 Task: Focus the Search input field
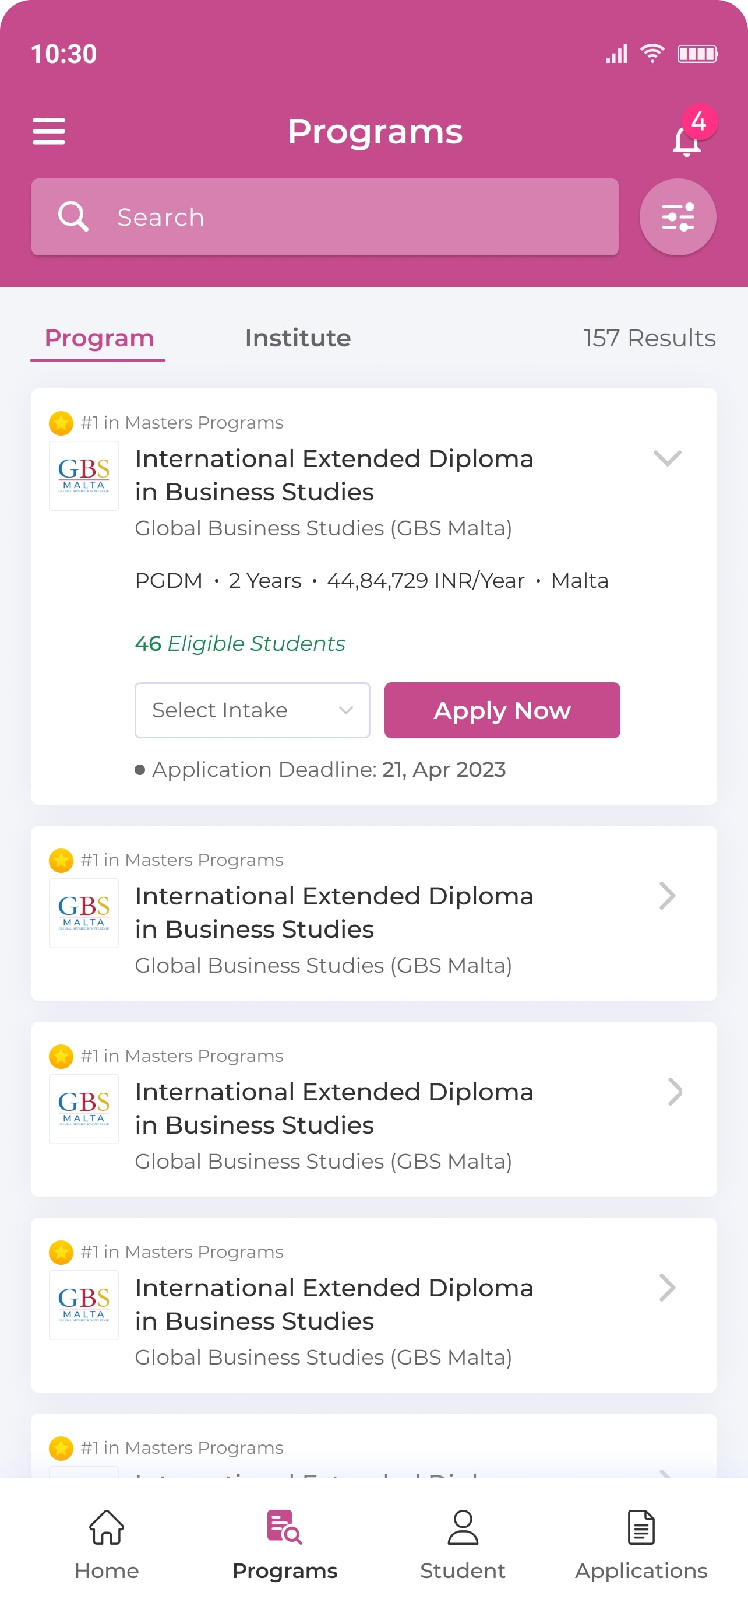coord(325,217)
